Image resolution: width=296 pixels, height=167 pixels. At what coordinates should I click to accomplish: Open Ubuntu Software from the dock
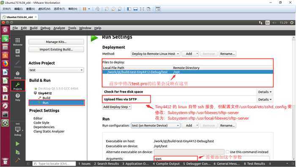coord(5,55)
